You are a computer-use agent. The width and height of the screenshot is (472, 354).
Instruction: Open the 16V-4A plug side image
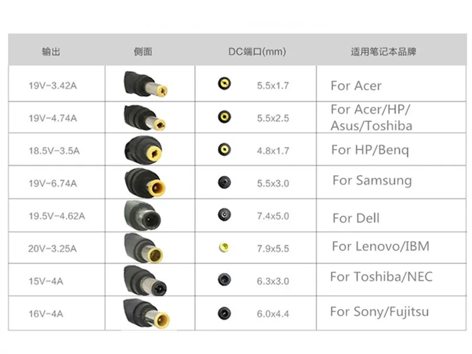(x=145, y=313)
